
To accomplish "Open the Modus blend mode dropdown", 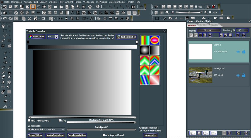I will [x=209, y=30].
